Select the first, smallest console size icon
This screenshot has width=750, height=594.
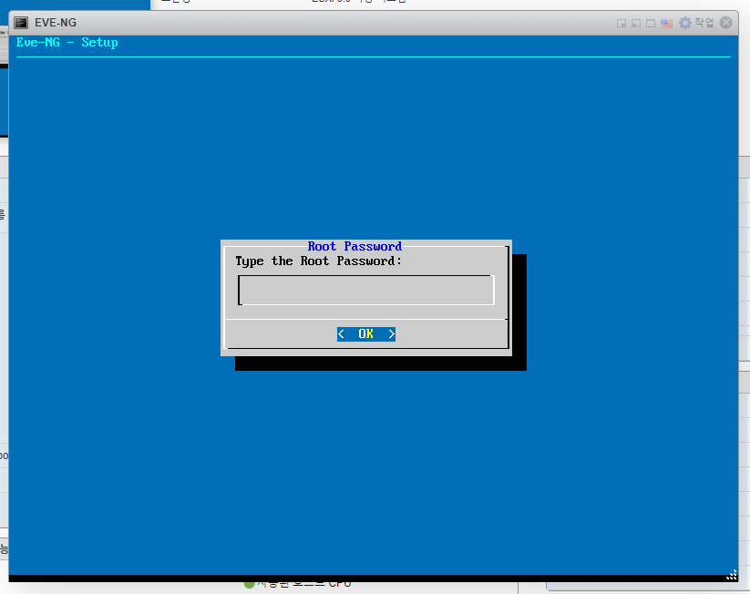pos(622,23)
